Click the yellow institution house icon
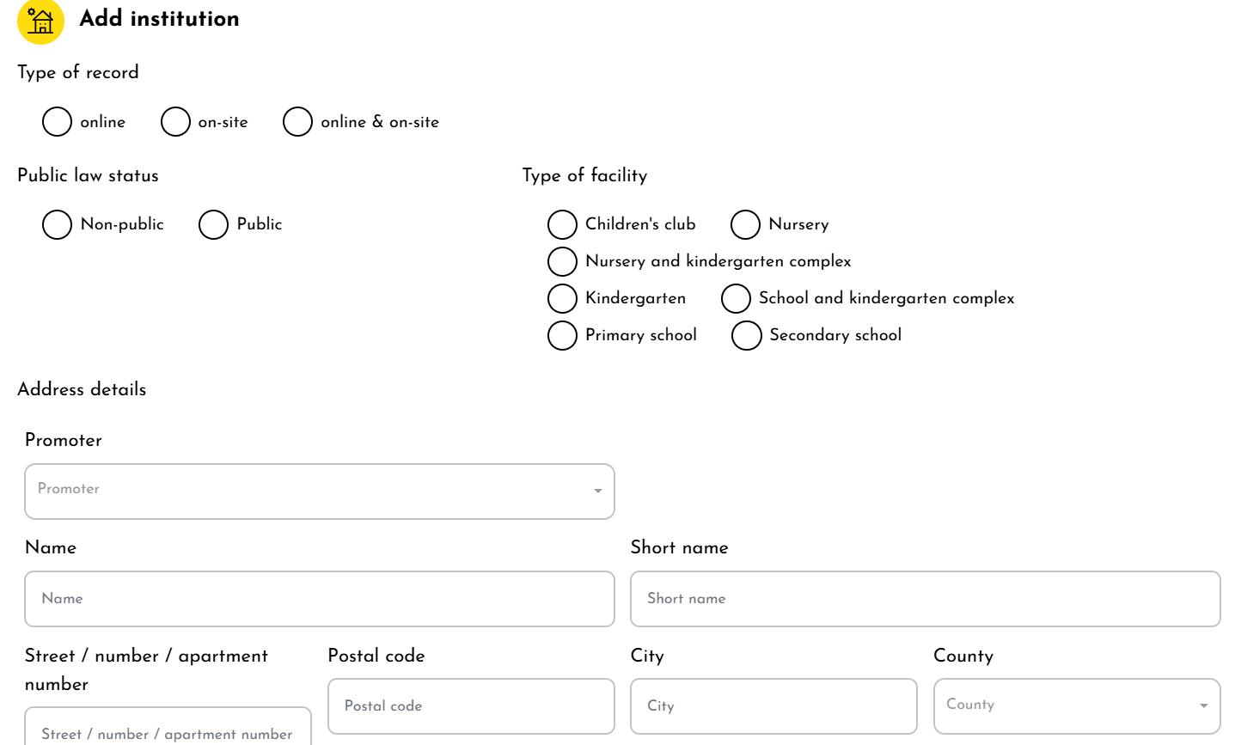This screenshot has height=745, width=1235. tap(40, 21)
